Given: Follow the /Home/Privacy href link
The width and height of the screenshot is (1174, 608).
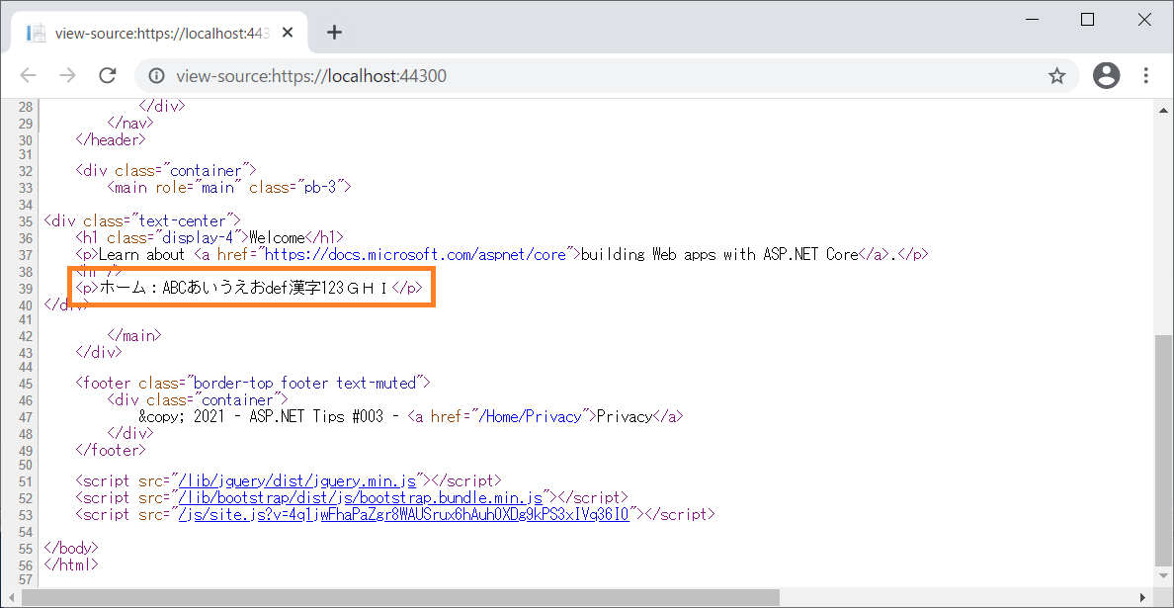Looking at the screenshot, I should click(529, 417).
